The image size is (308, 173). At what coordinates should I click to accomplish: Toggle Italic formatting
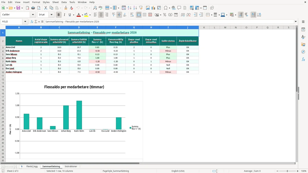pos(64,15)
